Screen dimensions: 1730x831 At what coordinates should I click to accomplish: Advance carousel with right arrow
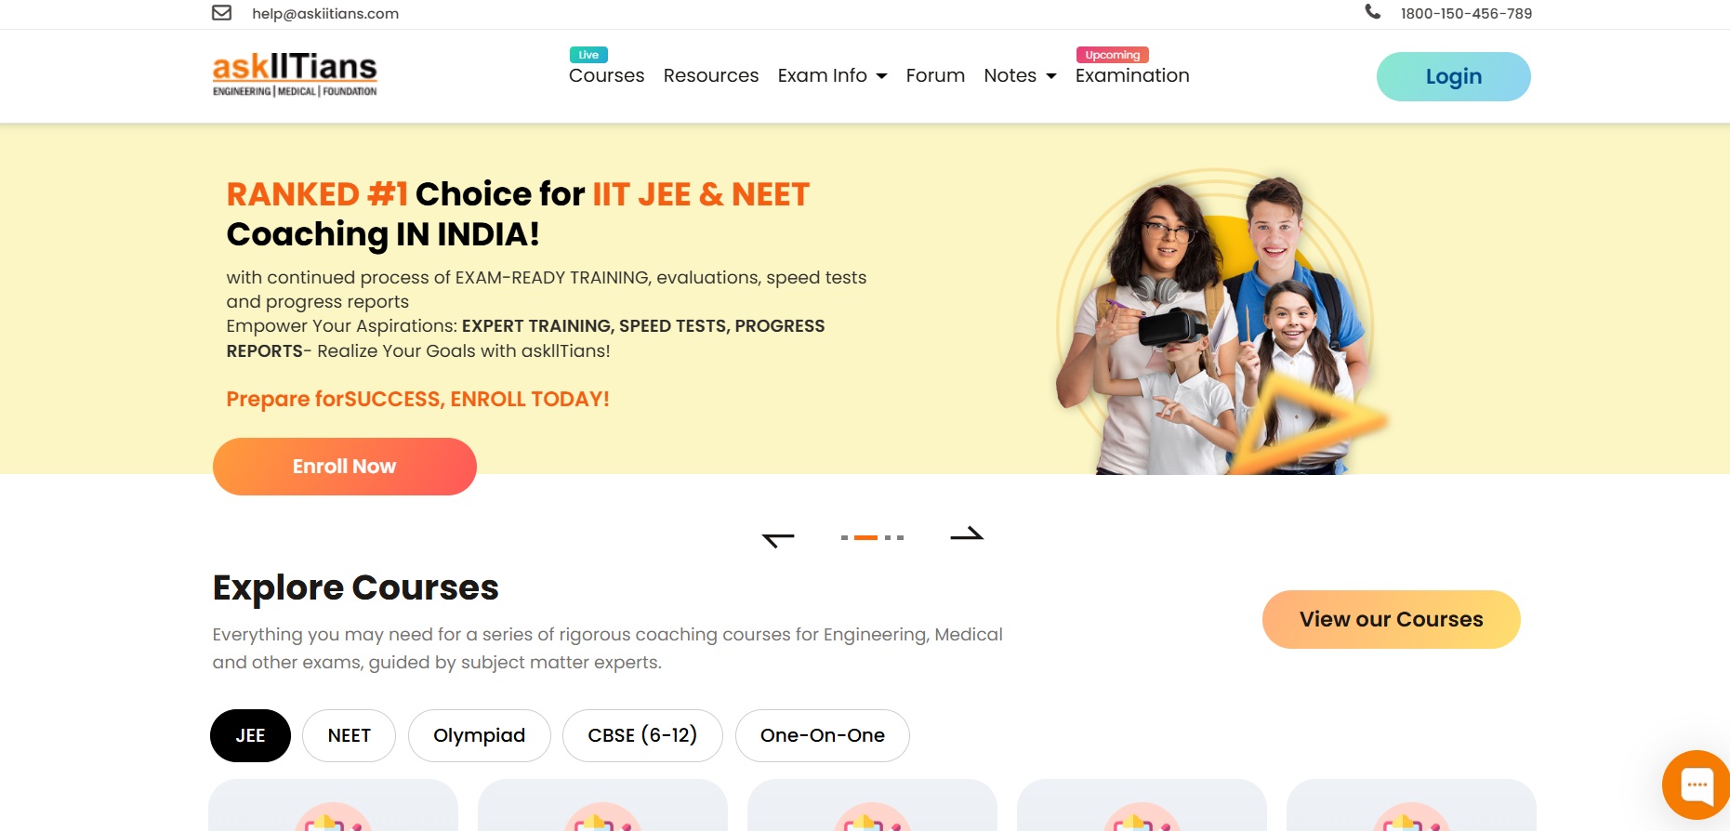tap(967, 534)
